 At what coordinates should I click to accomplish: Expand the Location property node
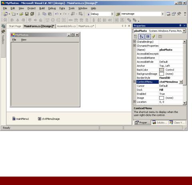click(x=135, y=102)
